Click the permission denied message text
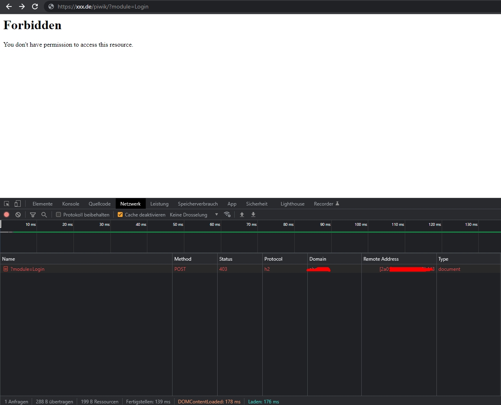The image size is (501, 405). point(68,45)
